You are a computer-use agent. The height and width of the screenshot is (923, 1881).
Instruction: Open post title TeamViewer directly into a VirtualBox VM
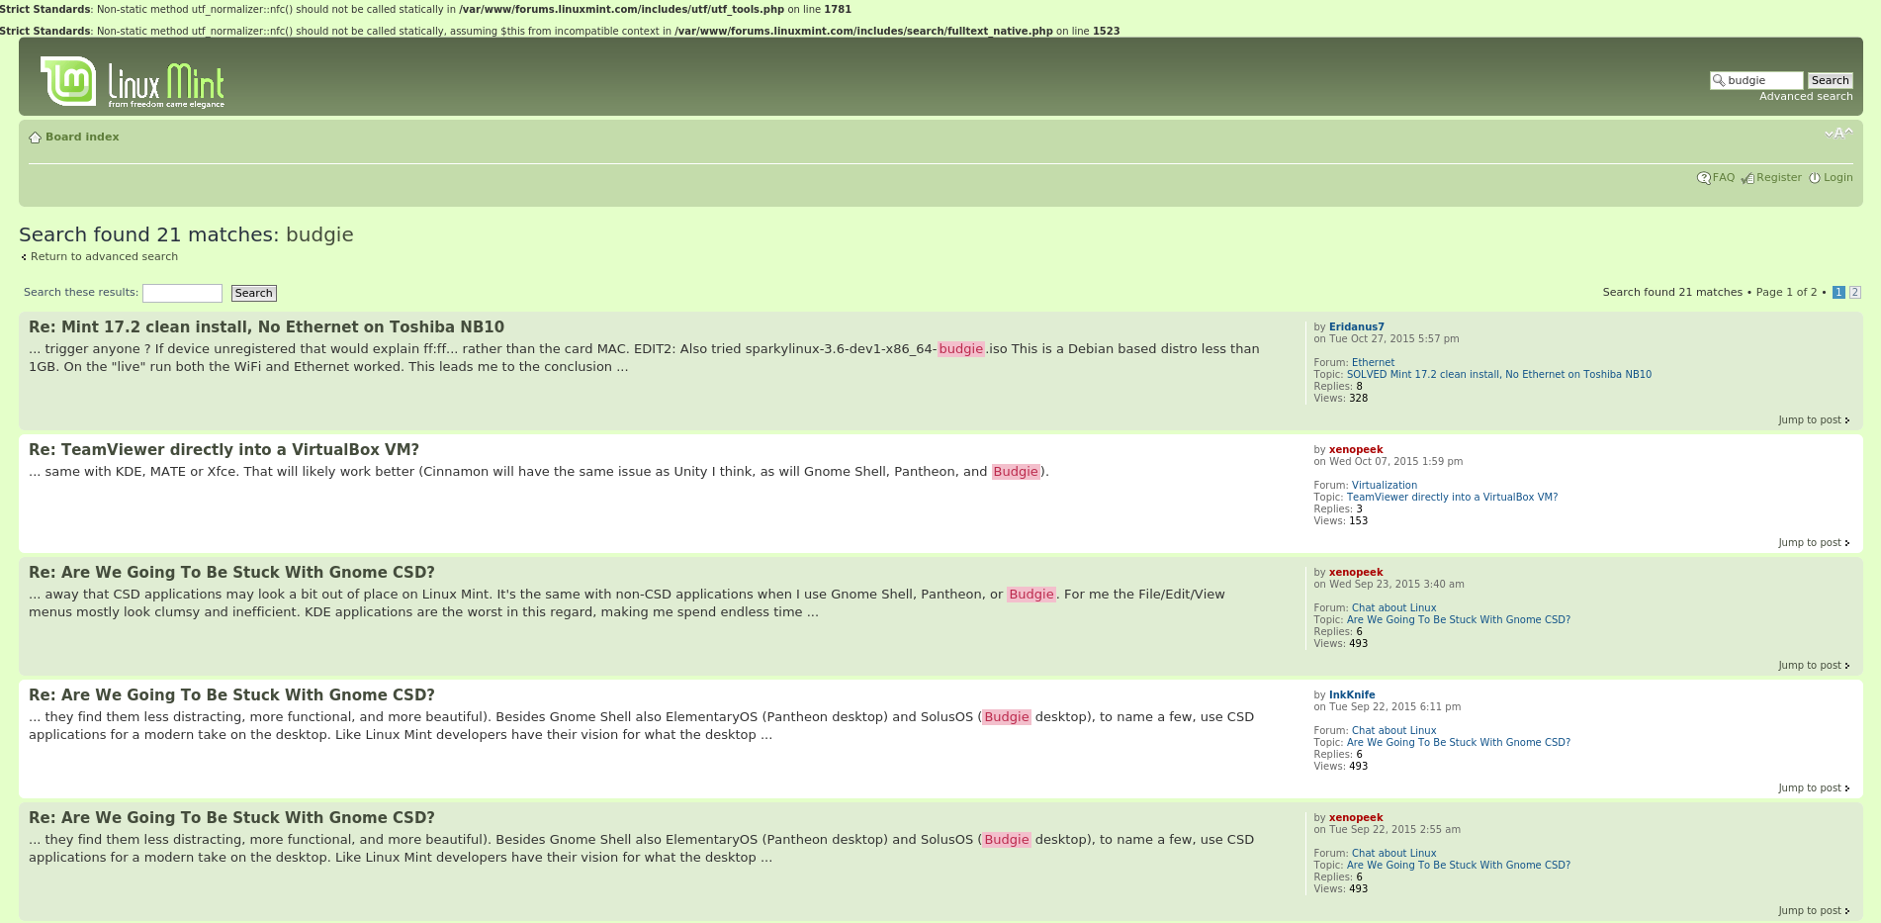[224, 450]
